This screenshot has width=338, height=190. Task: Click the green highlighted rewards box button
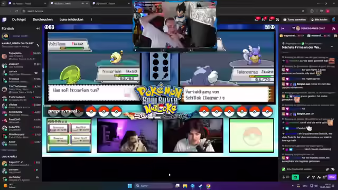point(295,177)
